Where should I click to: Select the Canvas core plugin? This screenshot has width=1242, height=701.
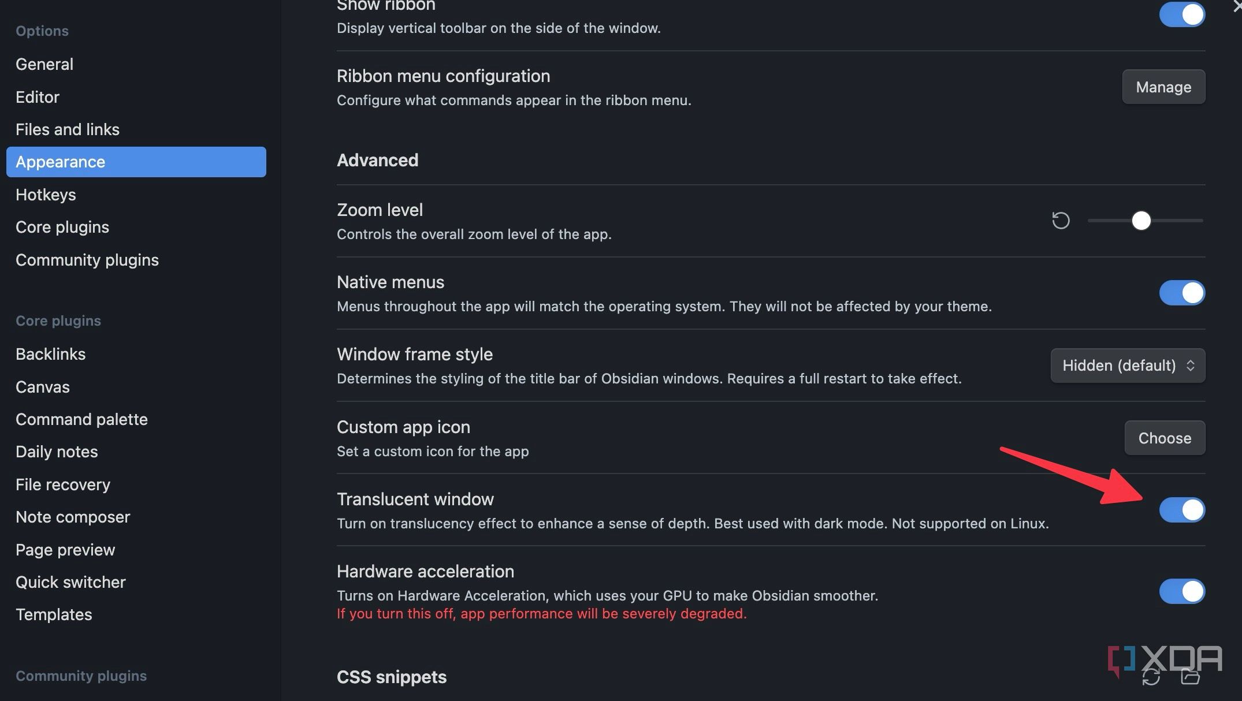[42, 387]
